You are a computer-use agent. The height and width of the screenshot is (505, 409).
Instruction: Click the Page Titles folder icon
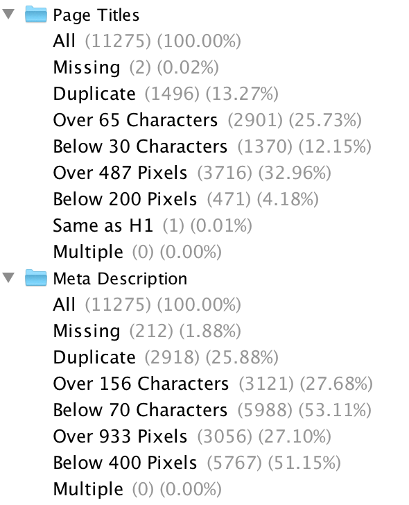[x=36, y=15]
